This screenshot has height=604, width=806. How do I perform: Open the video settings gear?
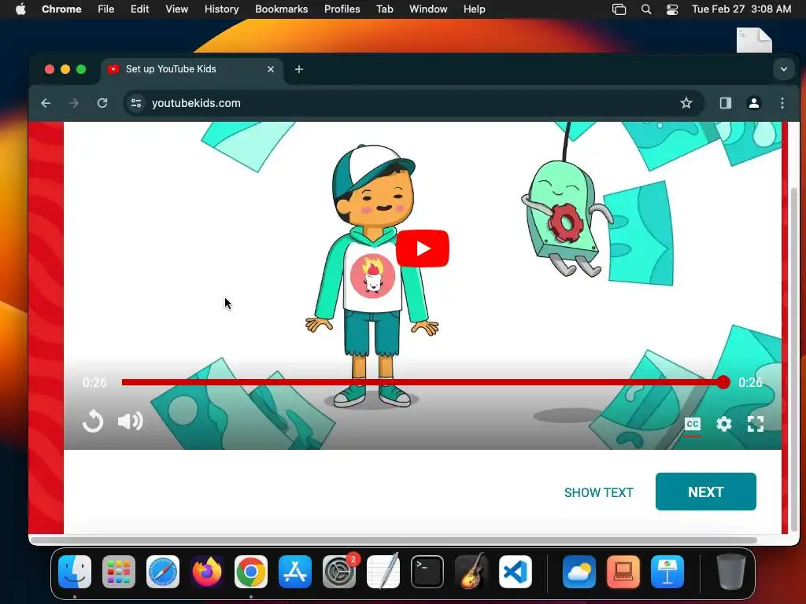click(724, 424)
